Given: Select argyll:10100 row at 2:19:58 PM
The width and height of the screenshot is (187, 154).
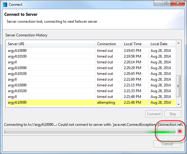Looking at the screenshot, I should [91, 56].
